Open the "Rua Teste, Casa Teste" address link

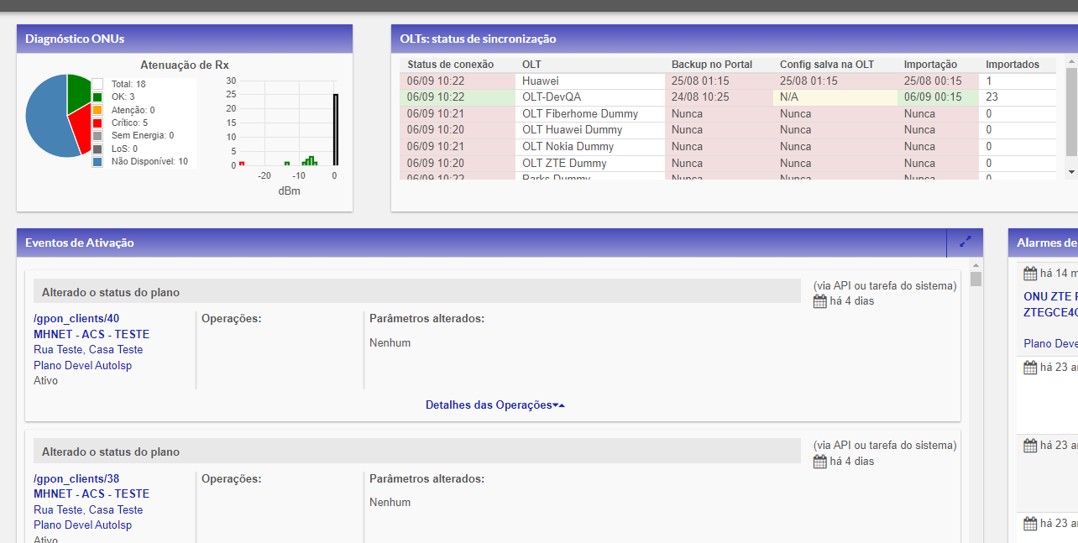coord(87,349)
